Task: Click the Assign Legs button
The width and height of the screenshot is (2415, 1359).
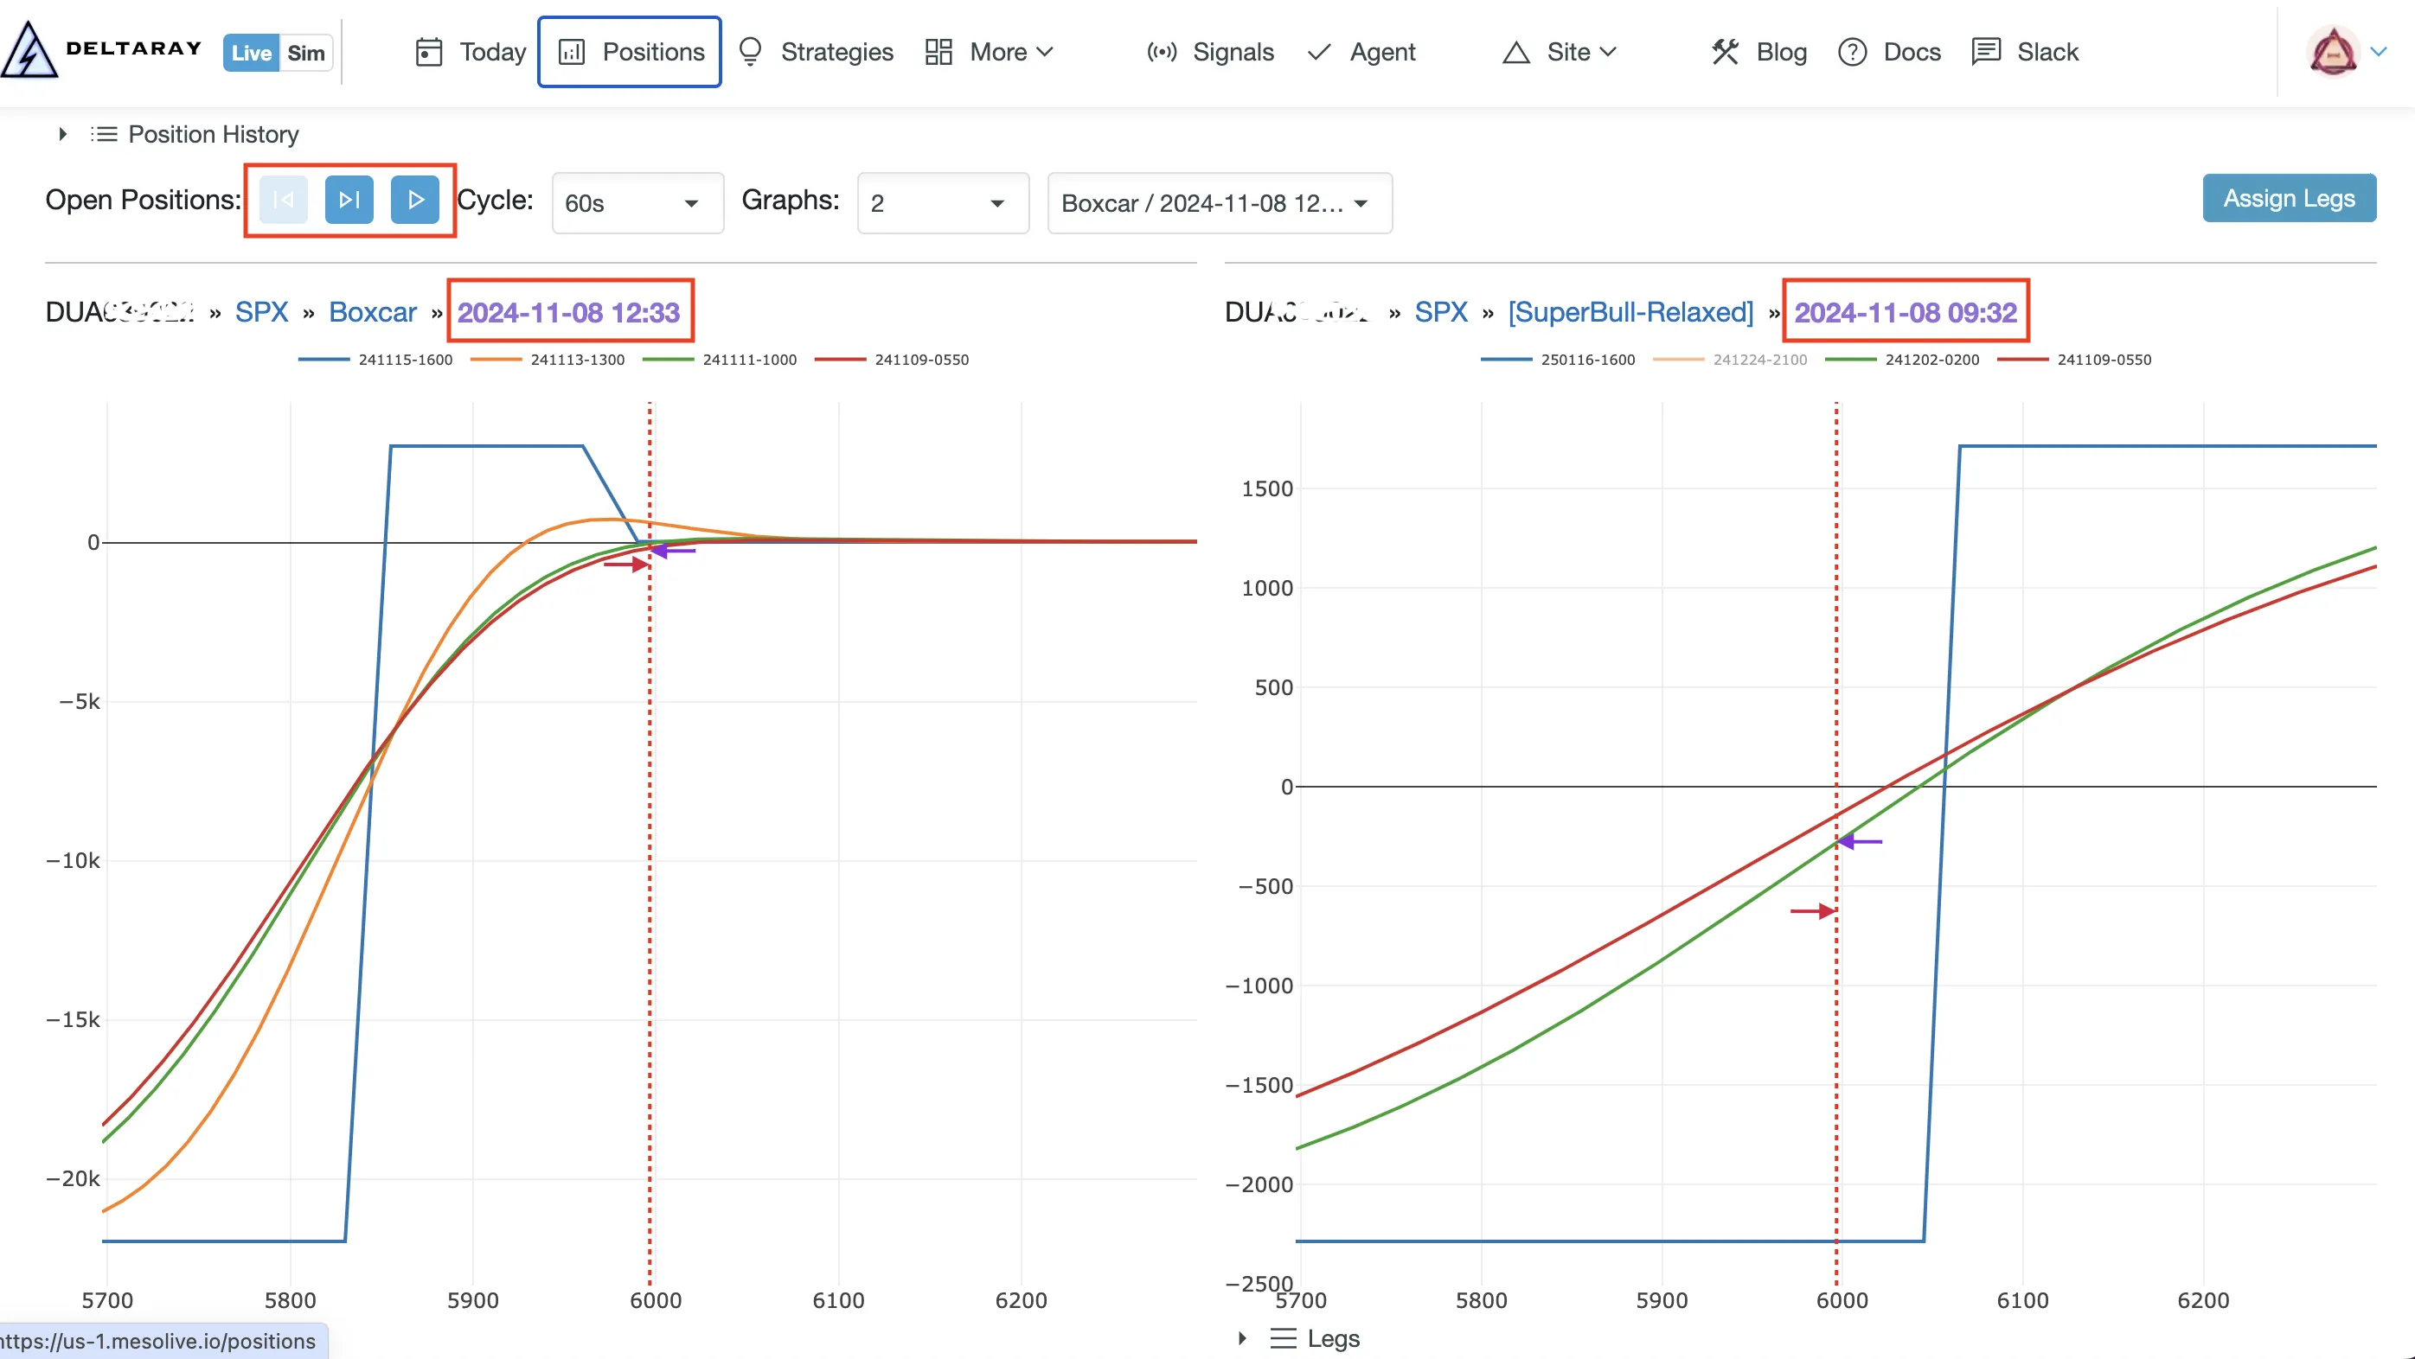Action: [x=2289, y=198]
